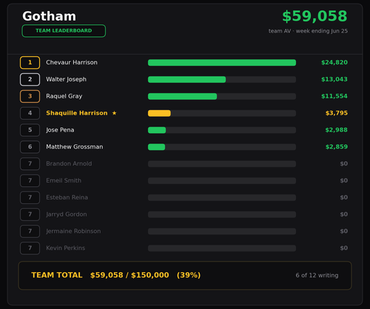Screen dimensions: 370x309
Task: Click the $2,859 amount
Action: [337, 147]
